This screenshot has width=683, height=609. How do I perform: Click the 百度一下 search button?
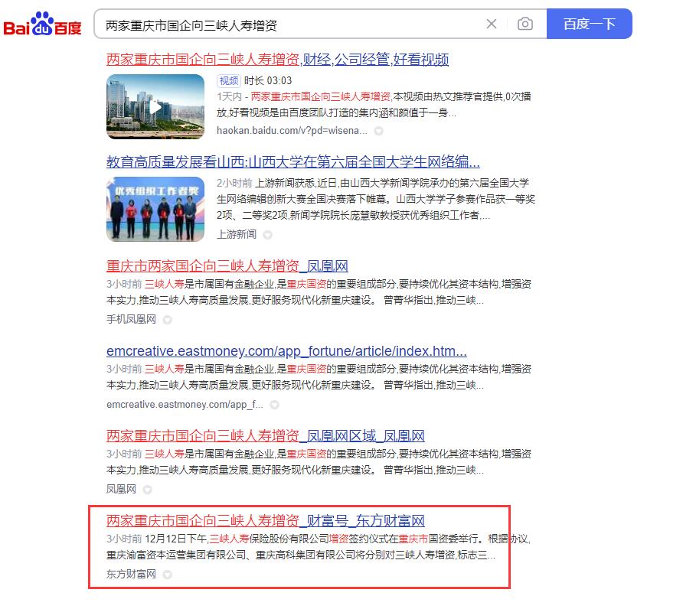click(x=589, y=24)
